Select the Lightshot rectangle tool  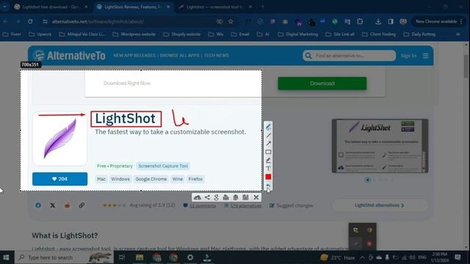[268, 152]
